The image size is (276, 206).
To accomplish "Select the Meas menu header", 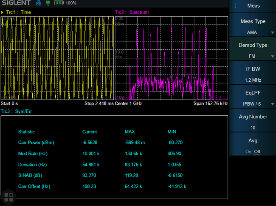I will [x=253, y=6].
